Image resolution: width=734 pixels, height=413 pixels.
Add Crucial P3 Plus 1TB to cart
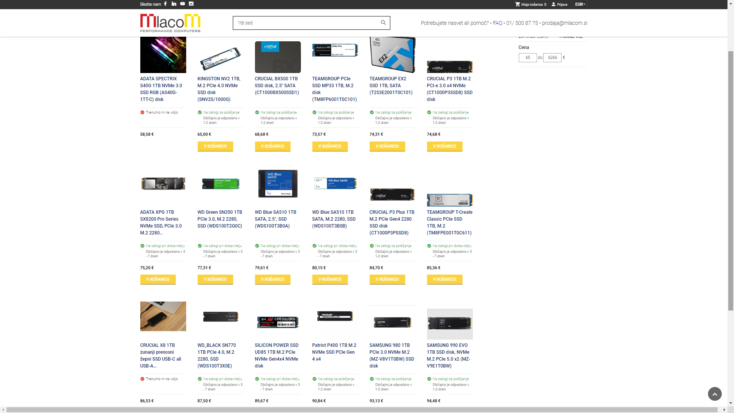coord(387,280)
